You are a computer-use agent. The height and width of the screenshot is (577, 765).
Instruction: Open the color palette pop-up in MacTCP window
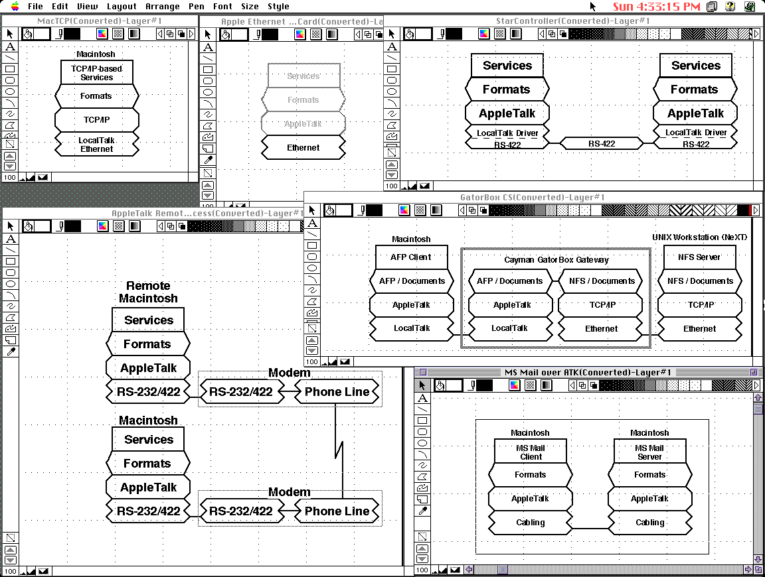tap(102, 34)
